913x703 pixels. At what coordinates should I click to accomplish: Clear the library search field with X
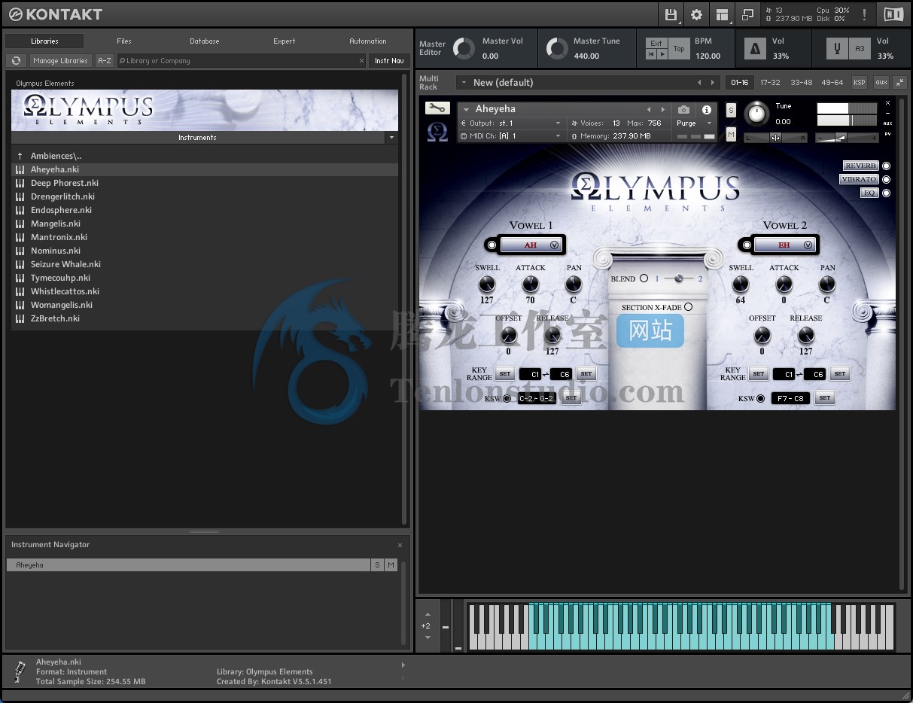pyautogui.click(x=361, y=61)
